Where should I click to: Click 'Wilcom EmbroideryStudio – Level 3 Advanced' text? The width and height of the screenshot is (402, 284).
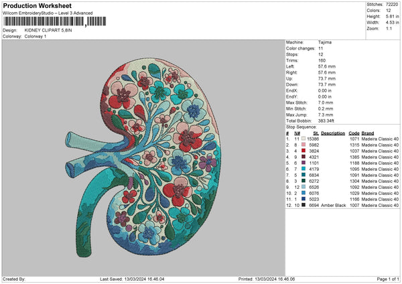click(48, 13)
